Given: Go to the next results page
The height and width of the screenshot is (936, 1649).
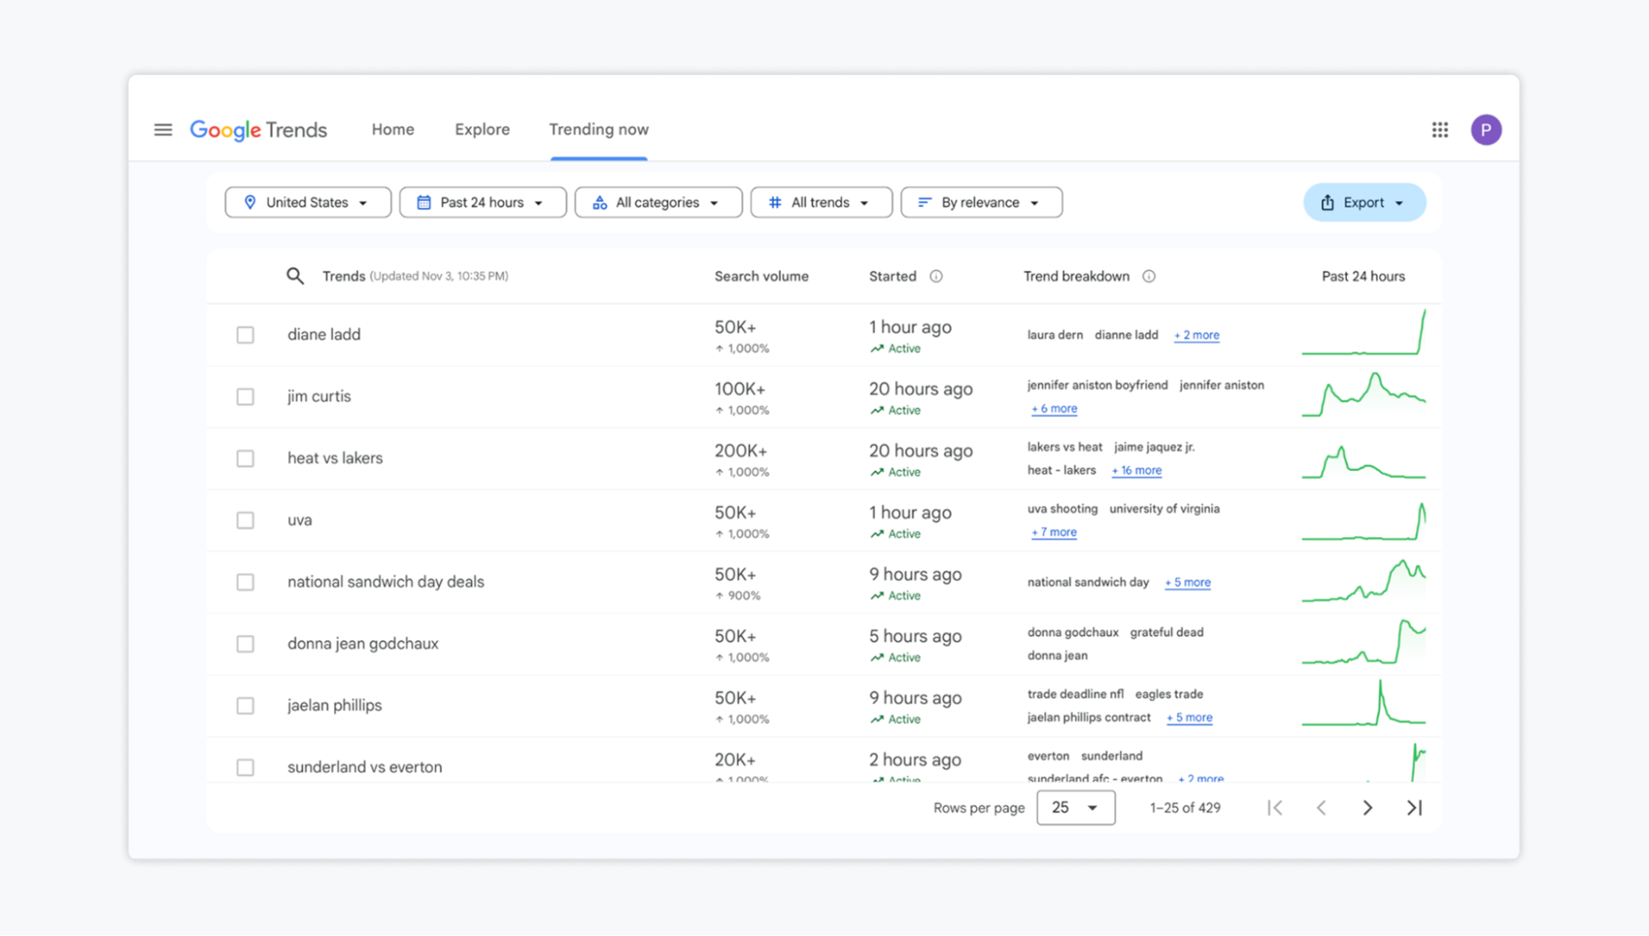Looking at the screenshot, I should point(1367,808).
